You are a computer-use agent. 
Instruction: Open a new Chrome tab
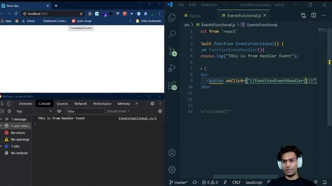coord(56,6)
